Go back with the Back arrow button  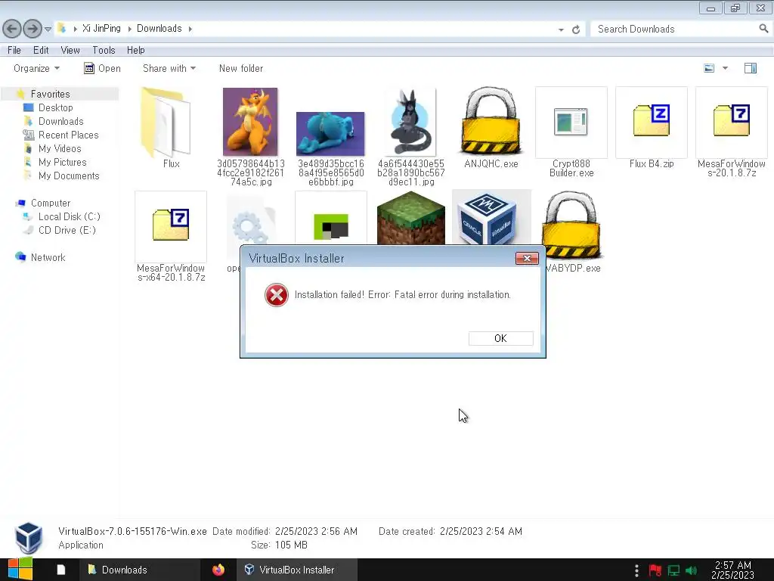point(12,29)
